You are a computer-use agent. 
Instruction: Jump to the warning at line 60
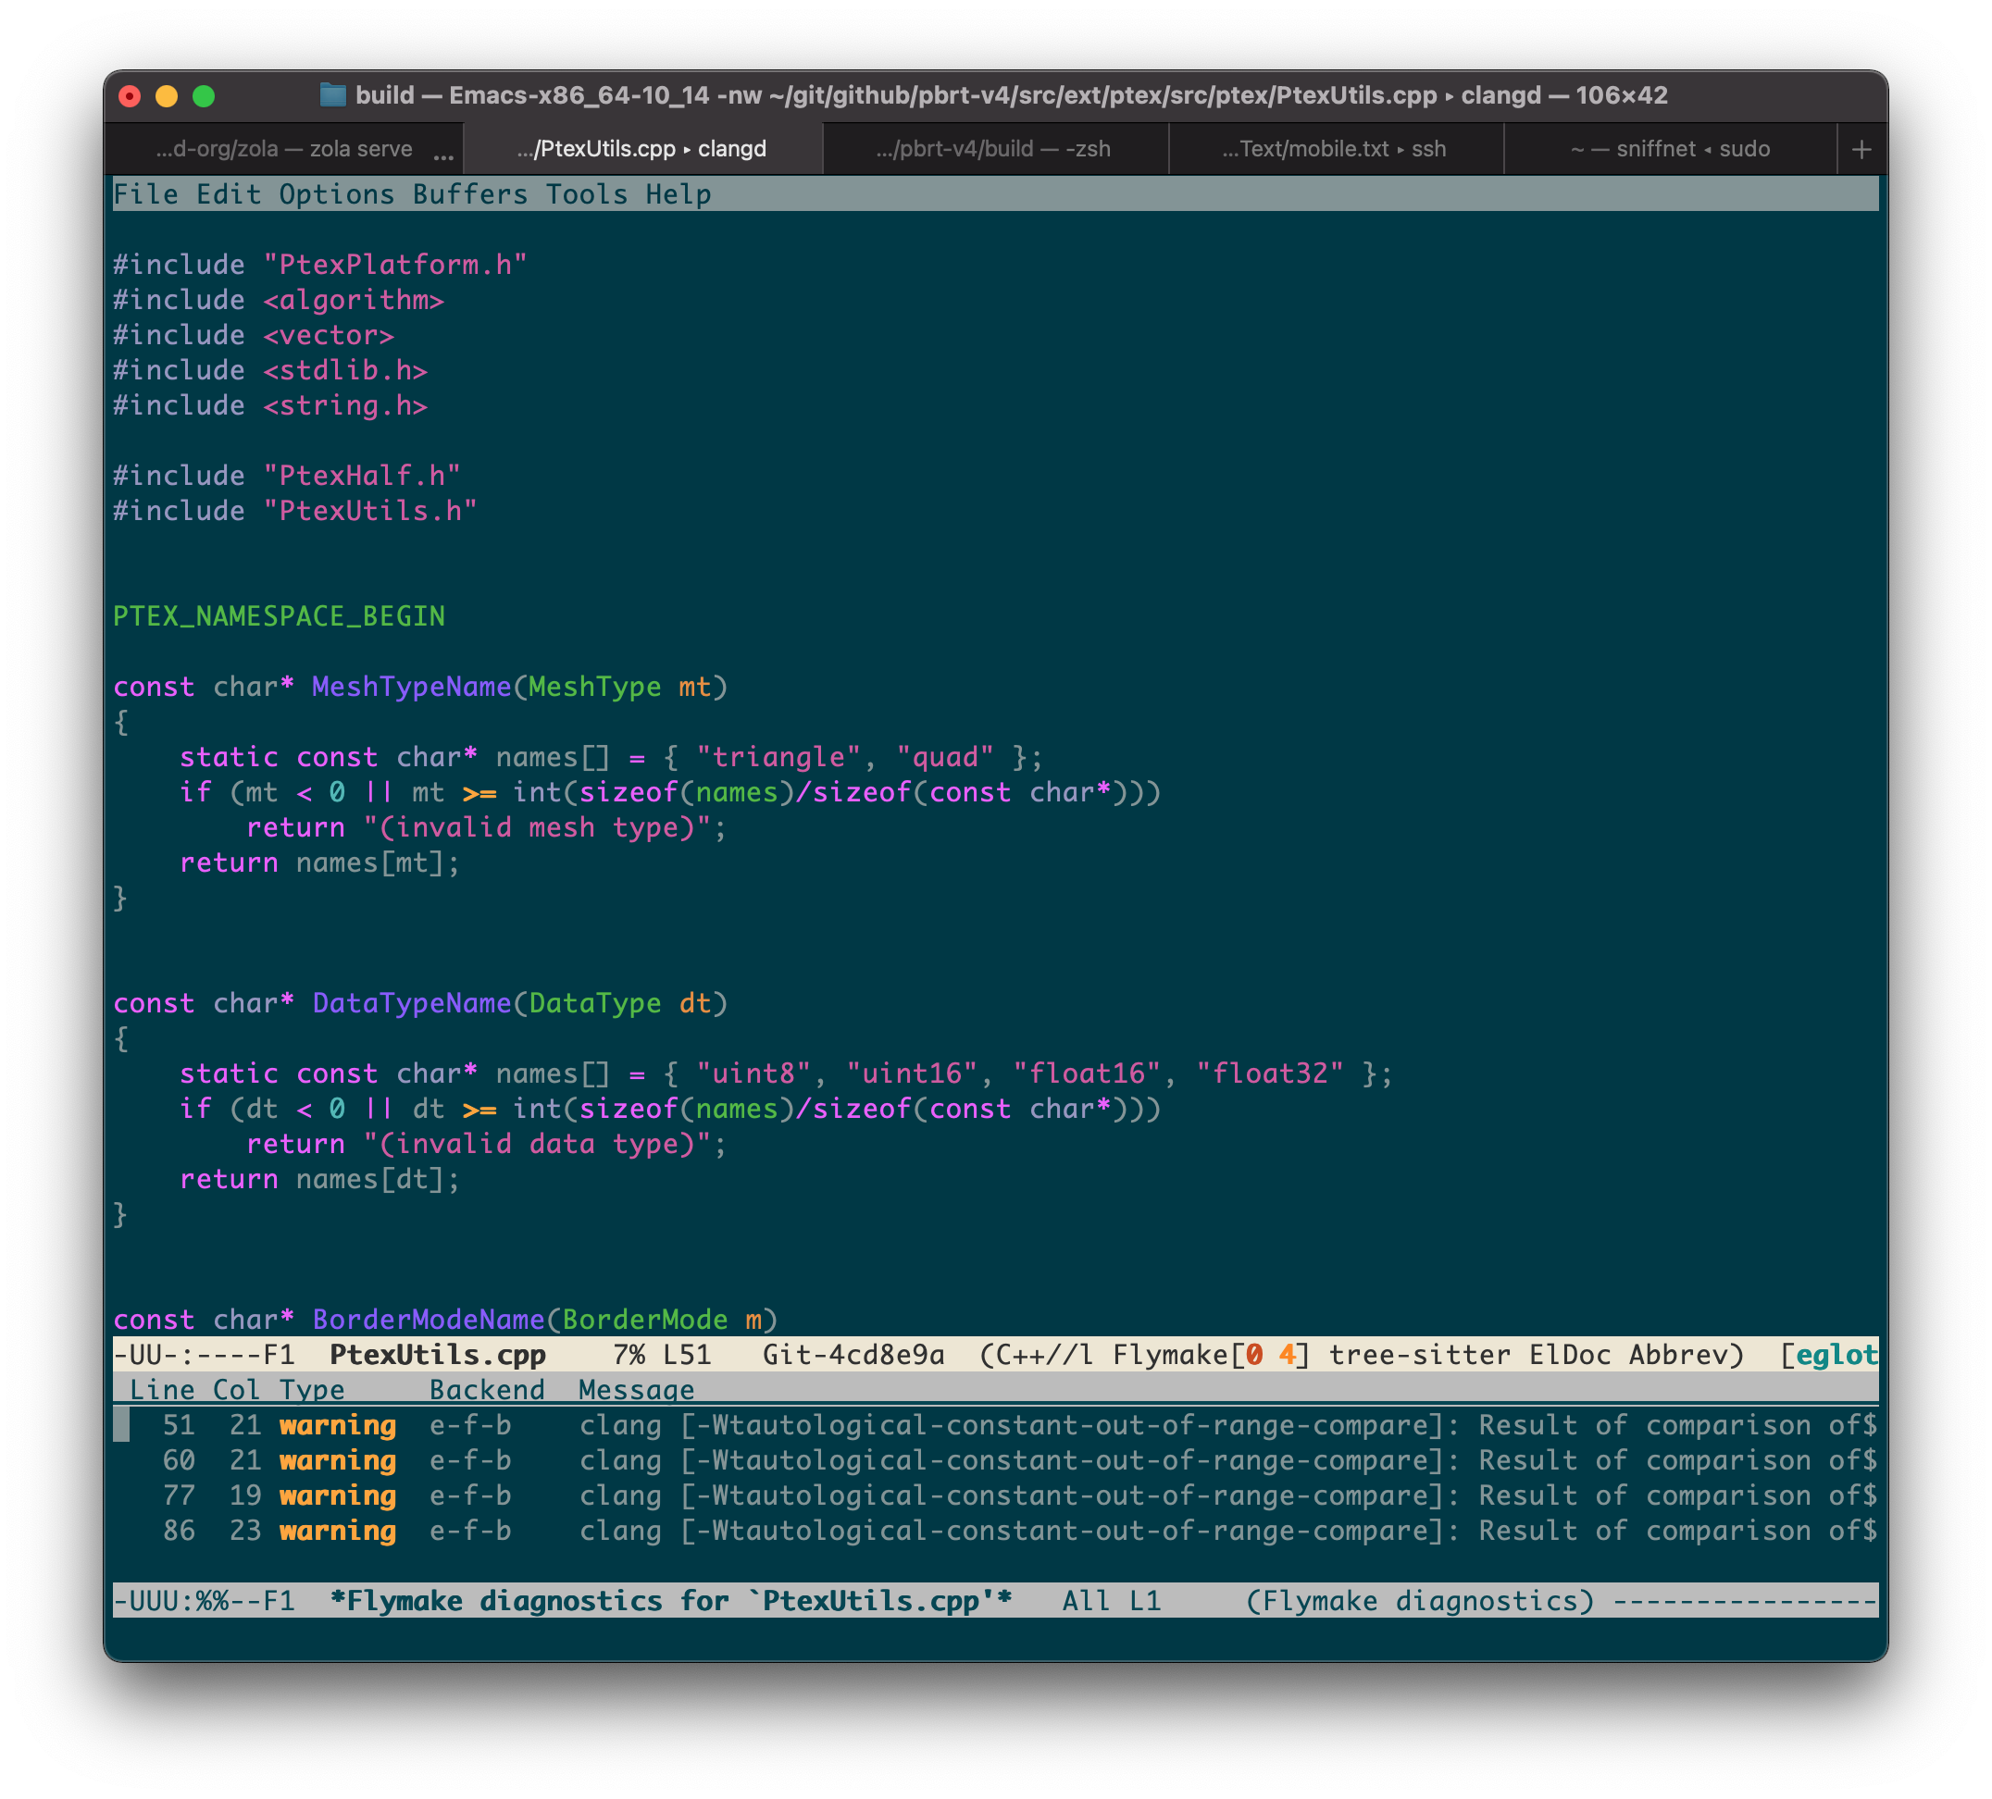(x=995, y=1460)
